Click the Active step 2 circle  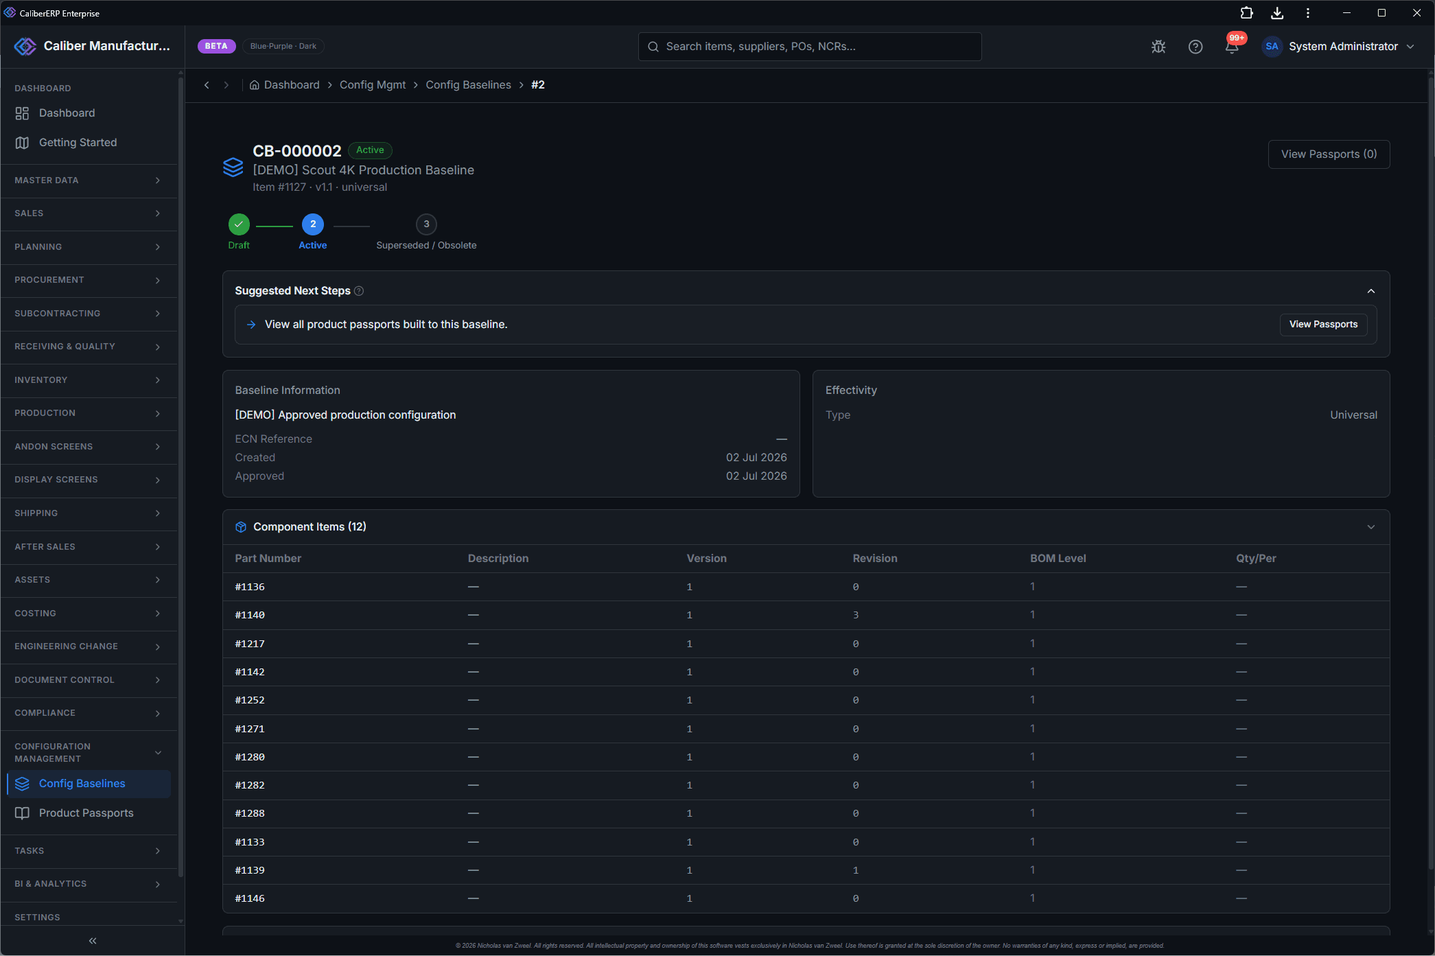pyautogui.click(x=313, y=224)
